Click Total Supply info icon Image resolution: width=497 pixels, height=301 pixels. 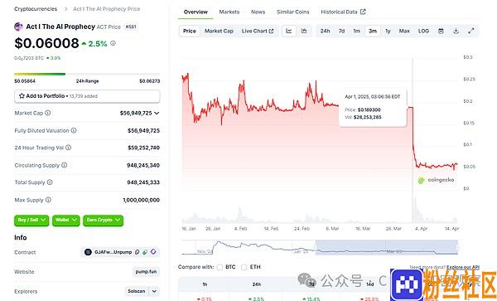click(x=50, y=182)
